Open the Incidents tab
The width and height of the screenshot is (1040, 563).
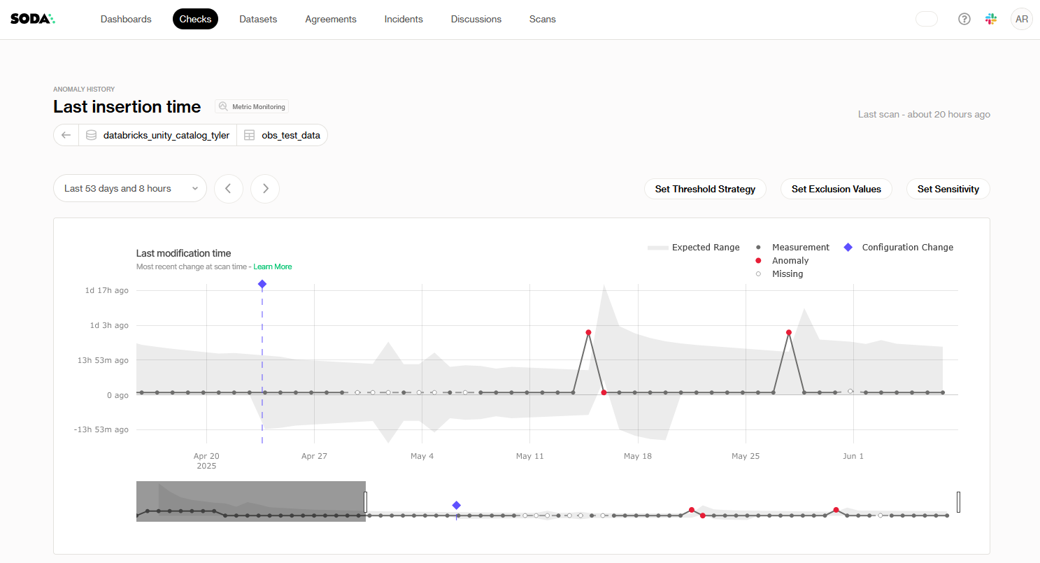point(404,19)
